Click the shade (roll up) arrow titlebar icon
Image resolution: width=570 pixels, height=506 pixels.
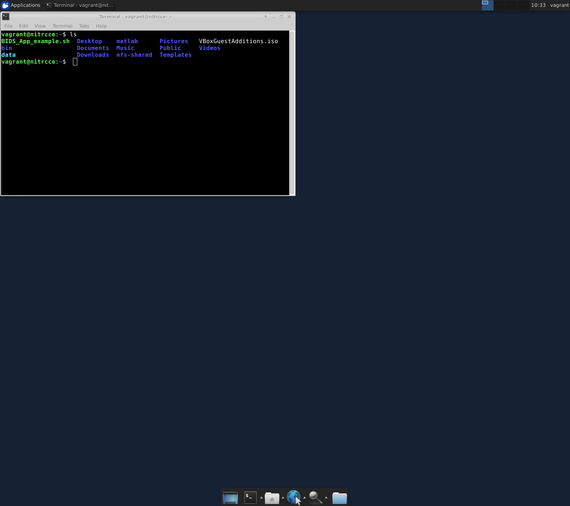[x=266, y=17]
